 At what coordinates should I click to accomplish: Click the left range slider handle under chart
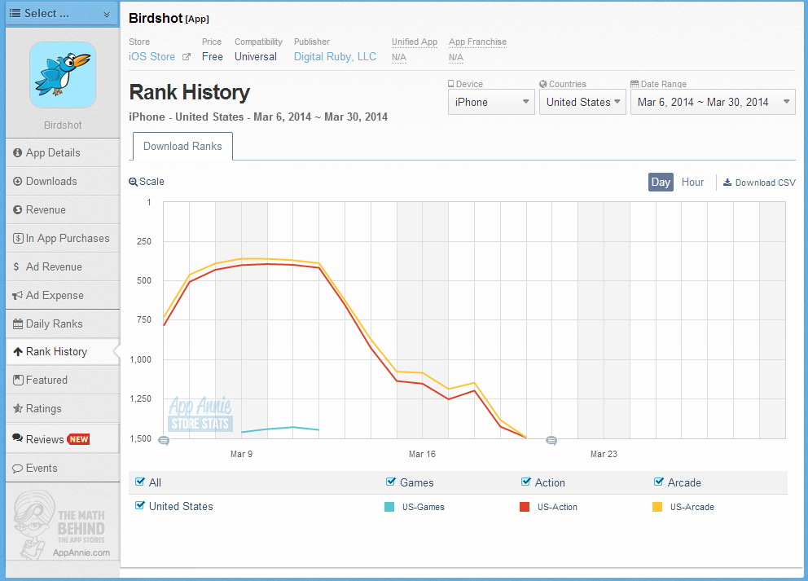[164, 440]
